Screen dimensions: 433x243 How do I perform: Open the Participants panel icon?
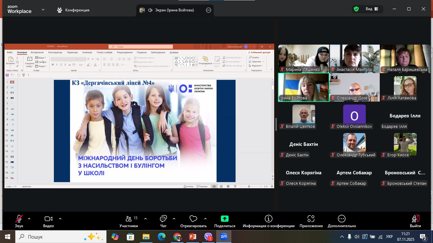coord(129,219)
